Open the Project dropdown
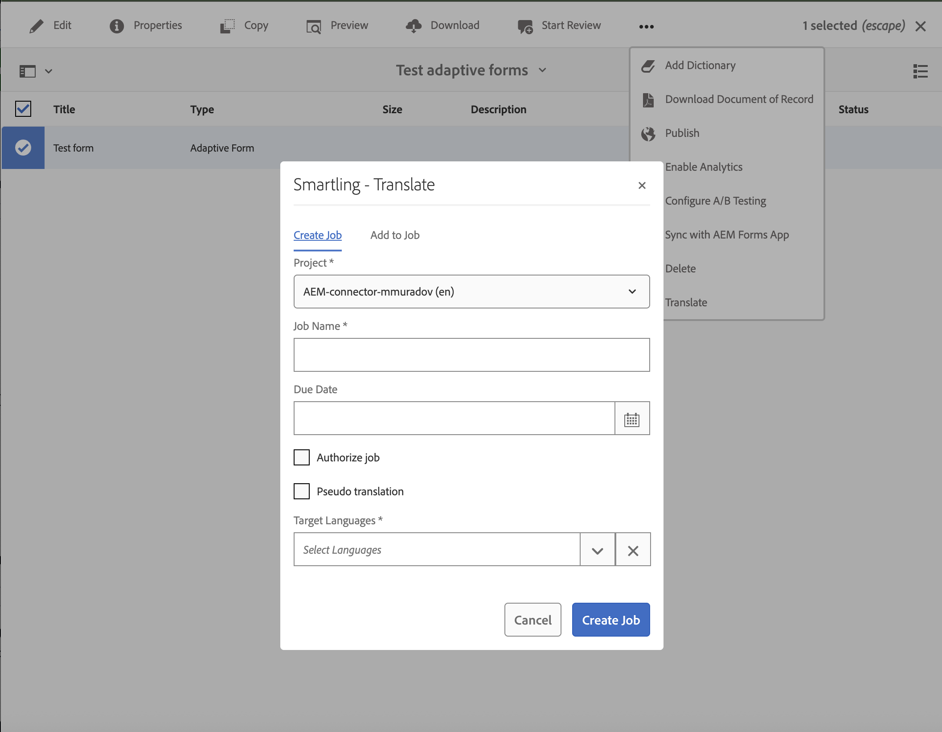 coord(471,292)
